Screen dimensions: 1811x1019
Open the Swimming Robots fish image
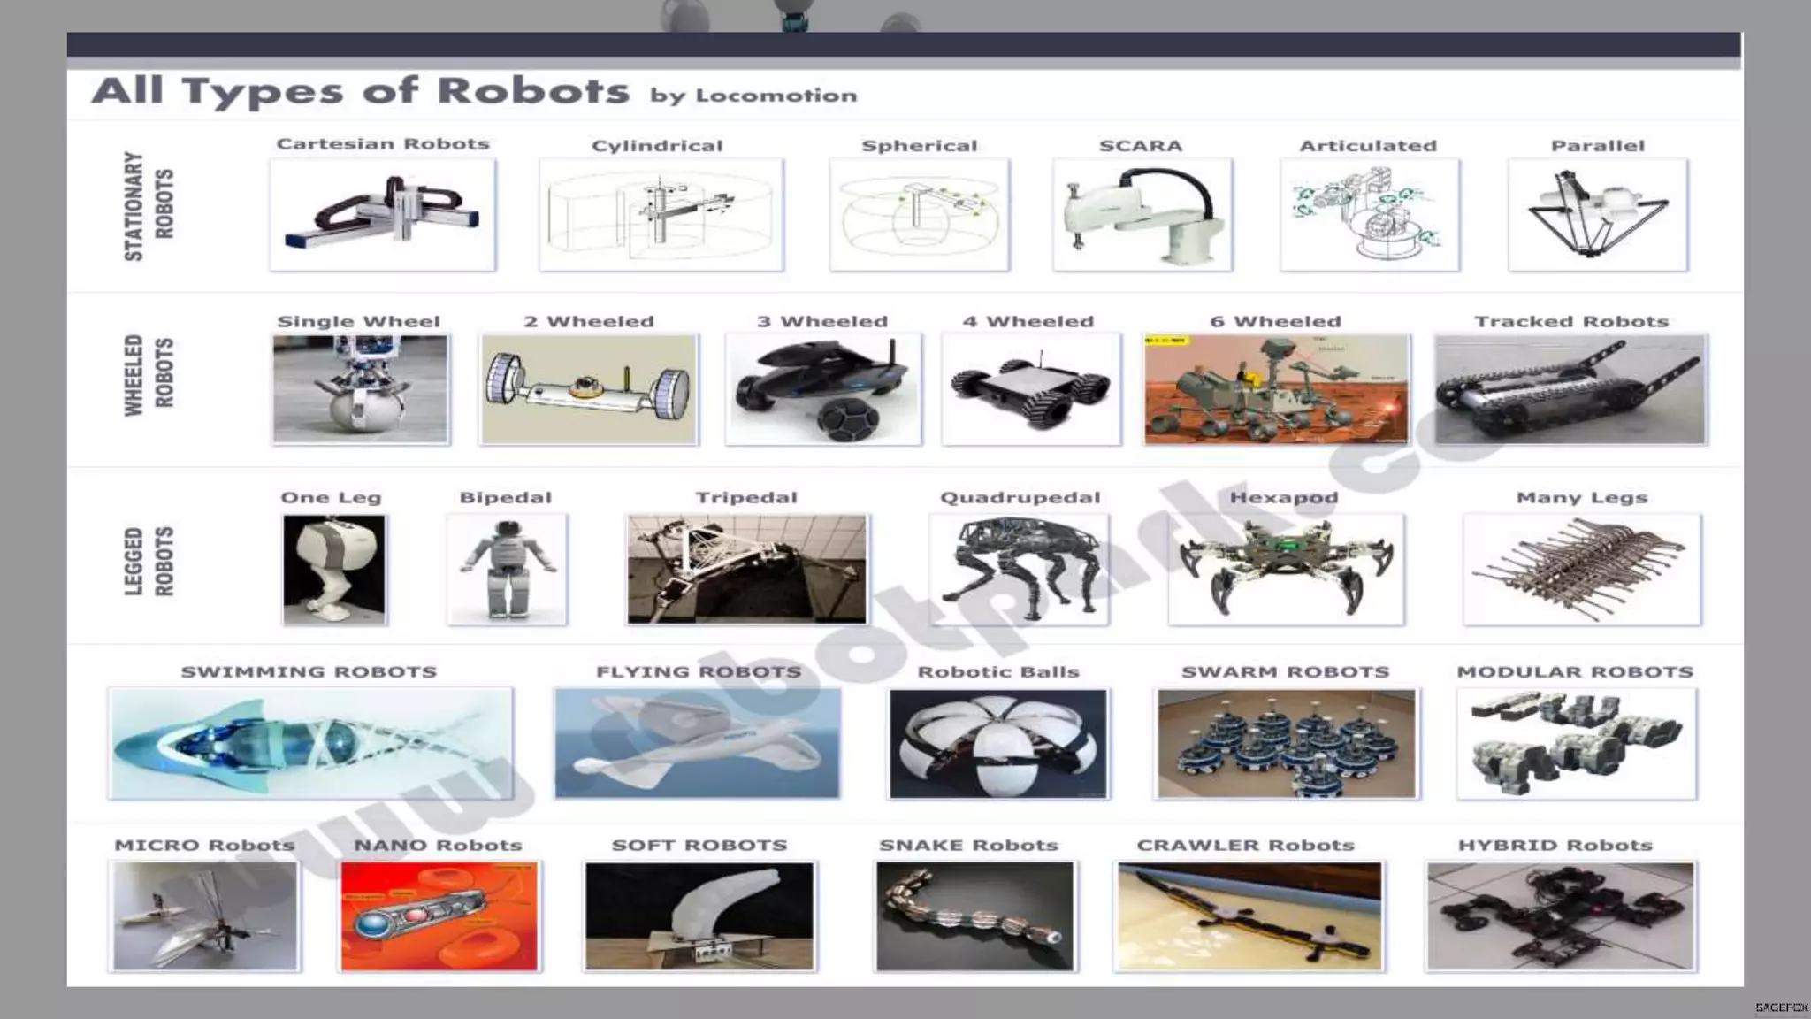[310, 743]
